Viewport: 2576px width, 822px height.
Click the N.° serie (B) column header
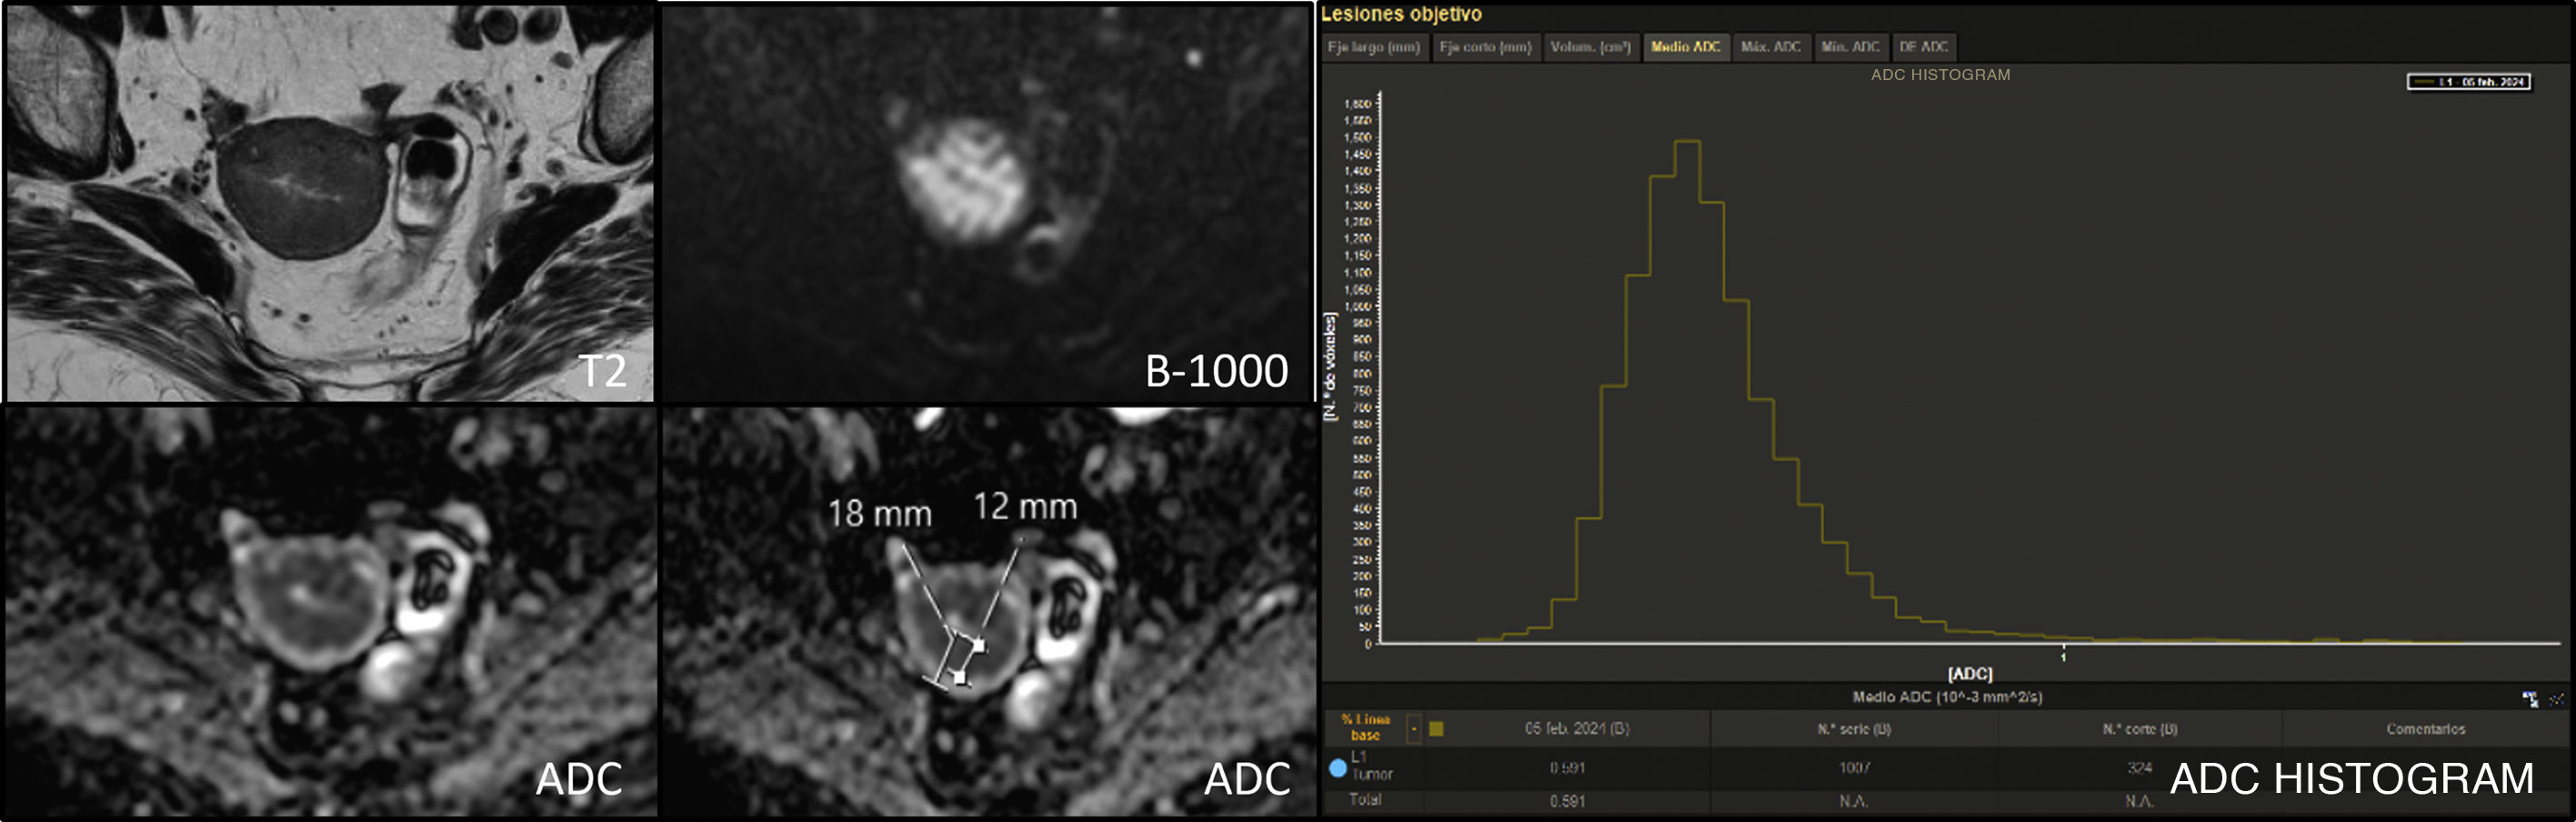point(1853,729)
